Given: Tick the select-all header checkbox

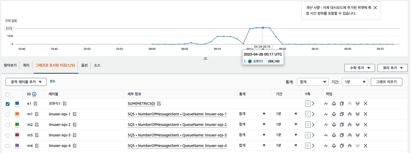Looking at the screenshot, I should (x=8, y=94).
